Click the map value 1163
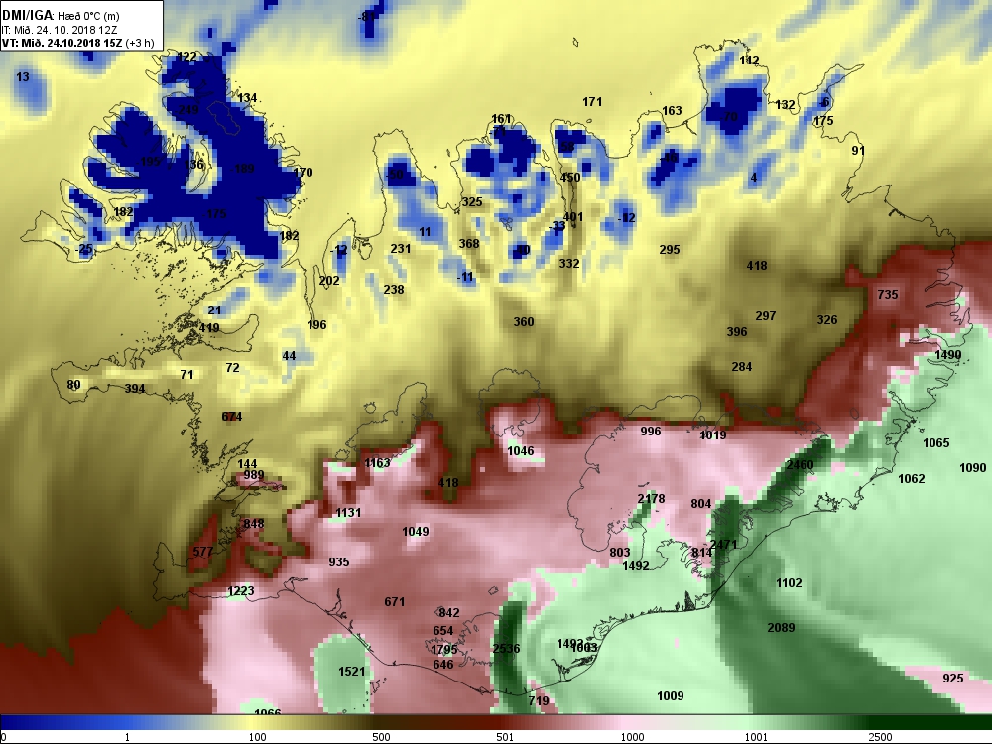 [x=377, y=463]
